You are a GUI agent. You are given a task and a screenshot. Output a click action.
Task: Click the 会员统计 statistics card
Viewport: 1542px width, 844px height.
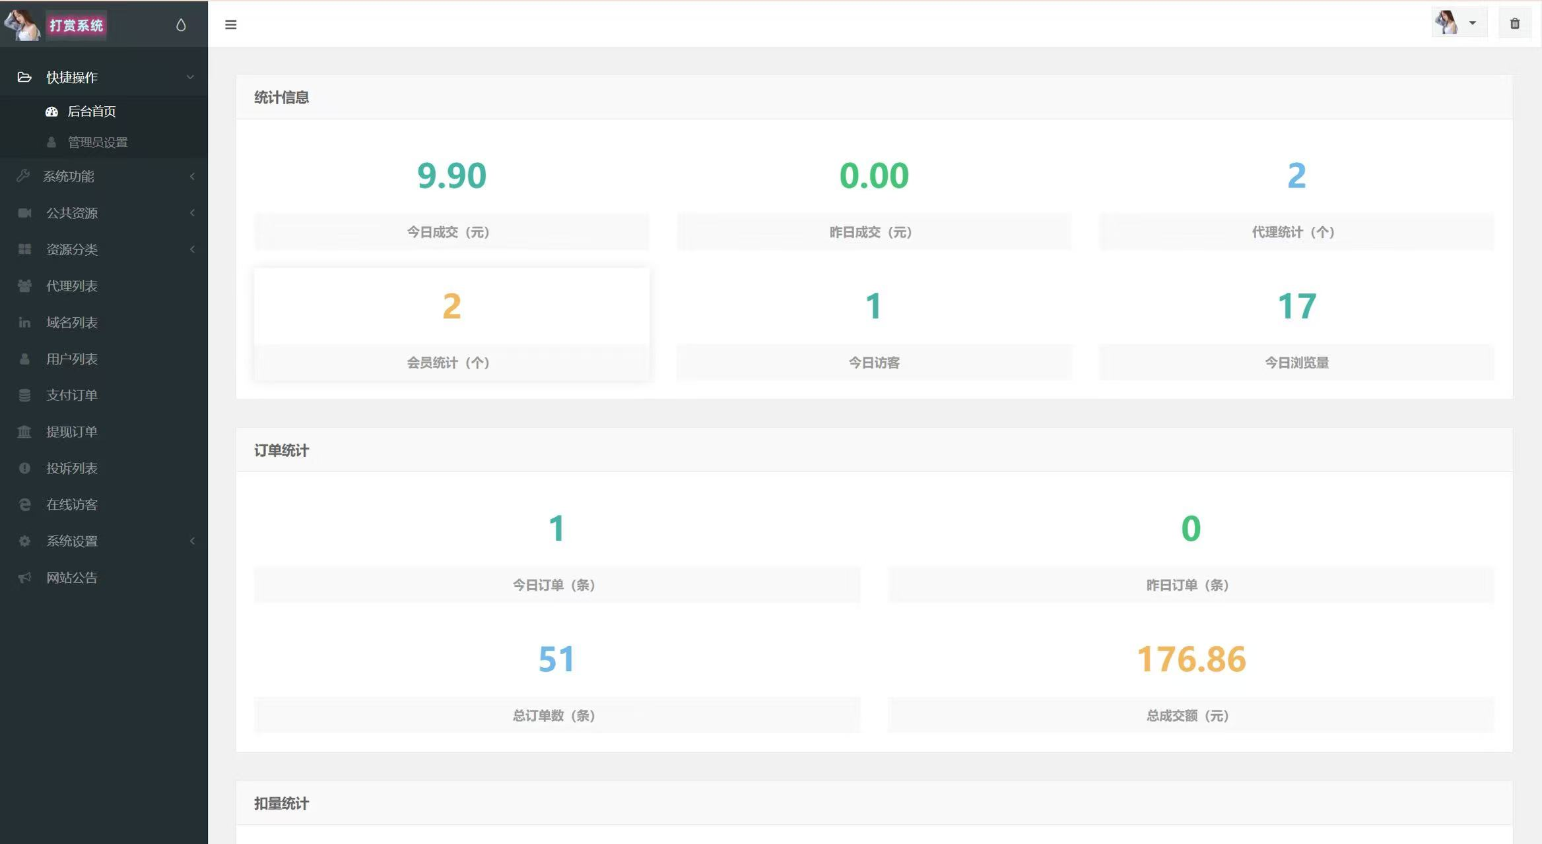point(452,324)
